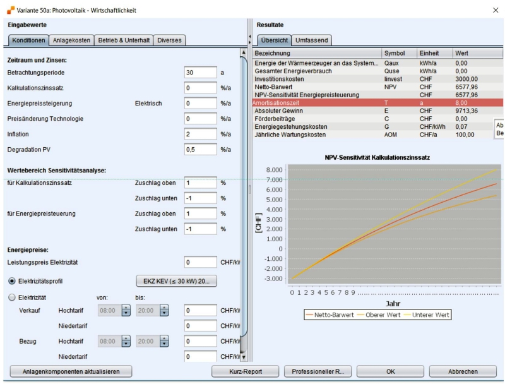Click the Kalkulationszinssatz input field
Image resolution: width=505 pixels, height=384 pixels.
(200, 88)
